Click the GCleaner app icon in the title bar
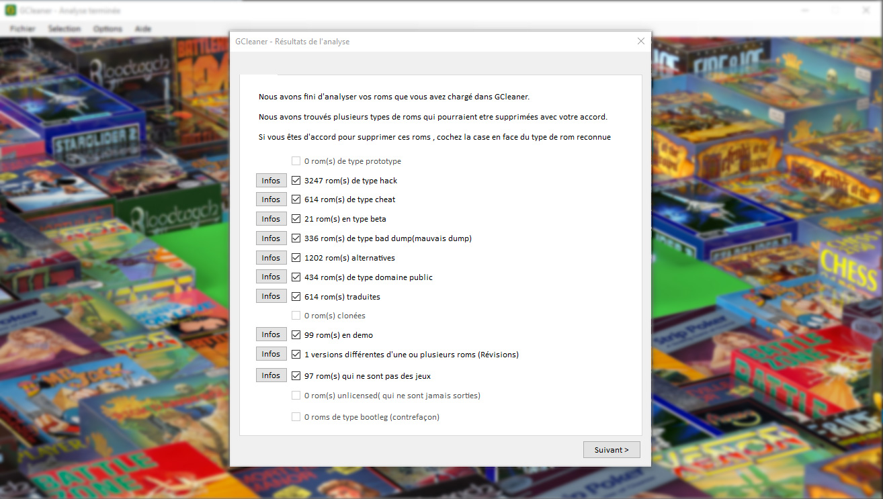The image size is (883, 499). (11, 10)
